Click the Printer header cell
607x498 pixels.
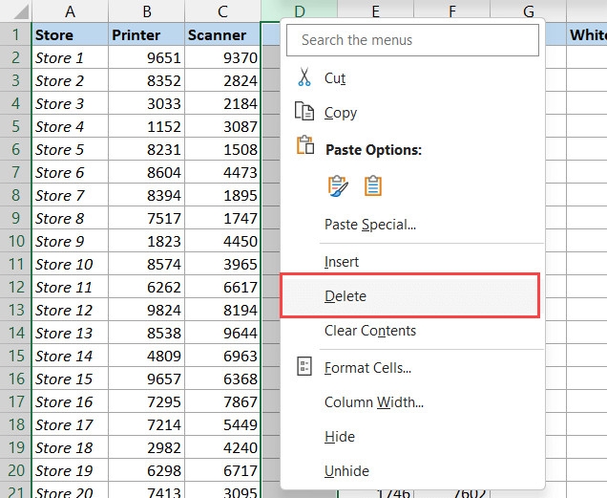147,34
